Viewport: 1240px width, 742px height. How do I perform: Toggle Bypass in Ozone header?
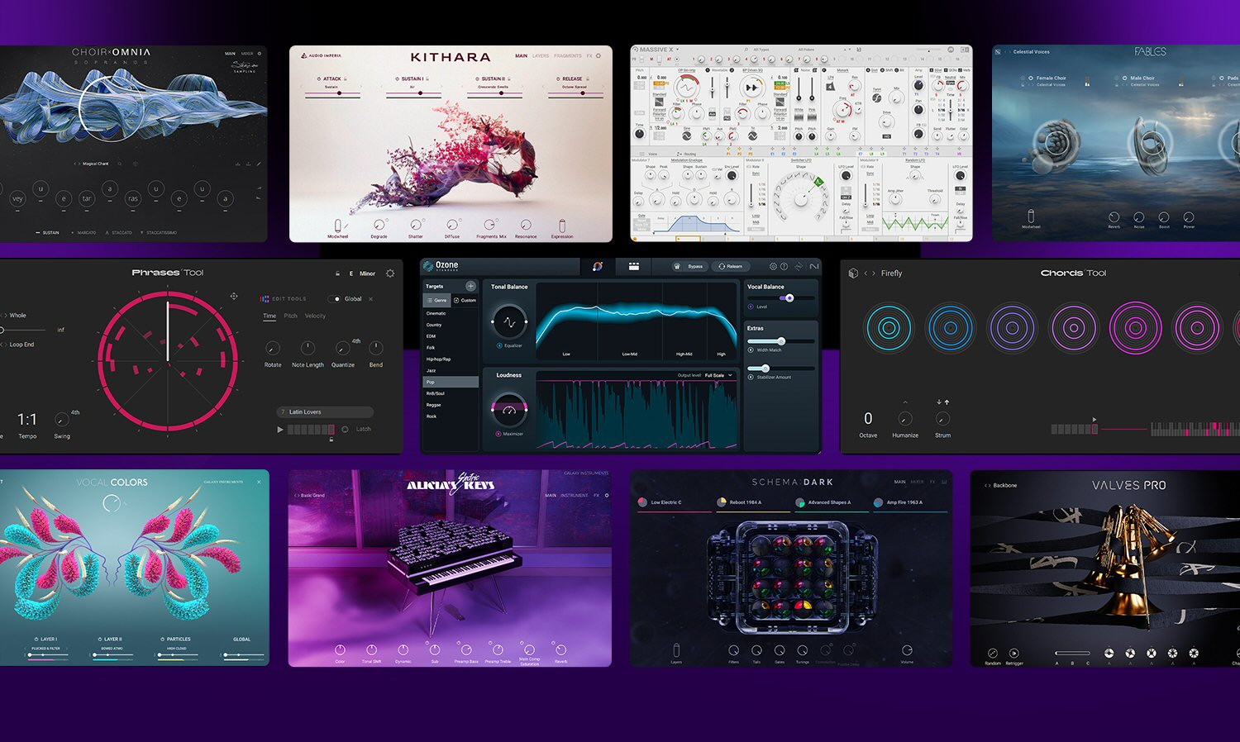click(x=689, y=266)
